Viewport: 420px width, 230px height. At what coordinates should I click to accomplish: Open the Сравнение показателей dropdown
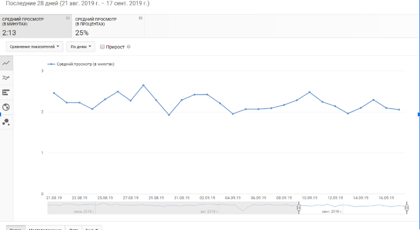tap(35, 46)
